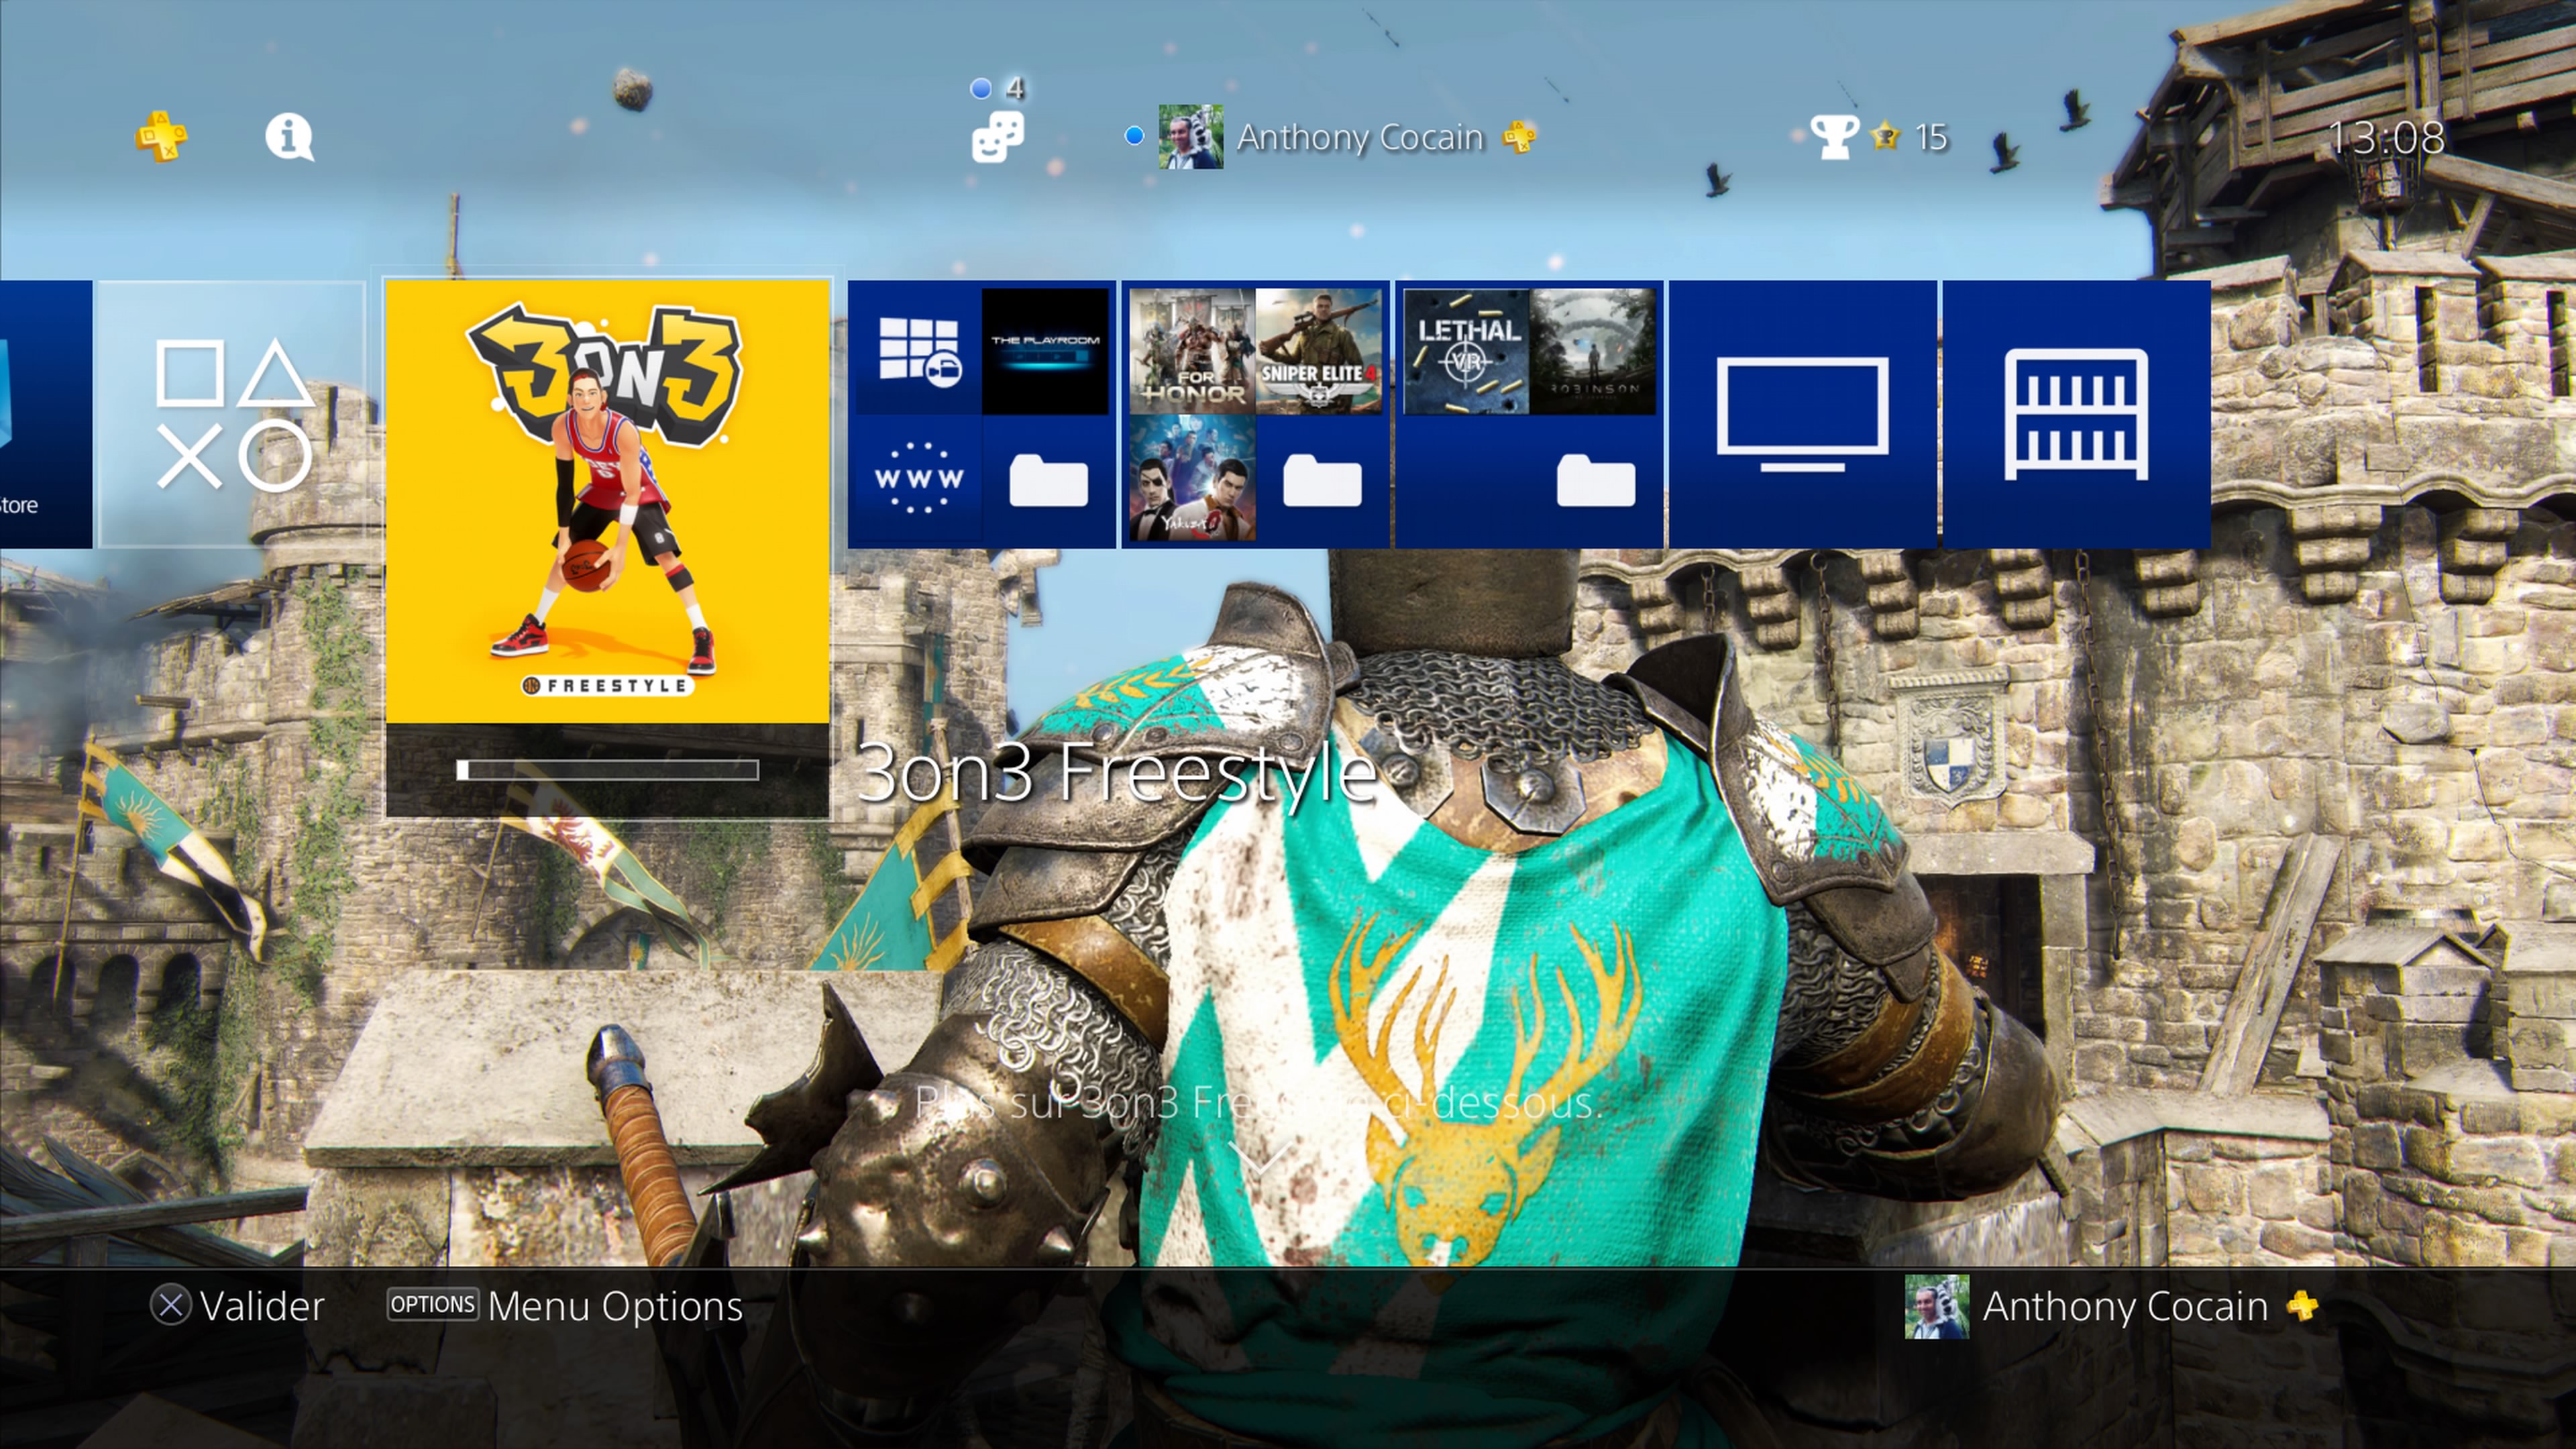Click the Plus sur 3on3 Freestyle hint text
The width and height of the screenshot is (2576, 1449).
[1259, 1103]
